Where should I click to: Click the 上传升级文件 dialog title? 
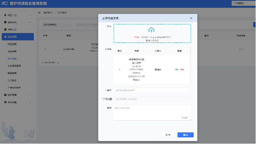pyautogui.click(x=110, y=18)
